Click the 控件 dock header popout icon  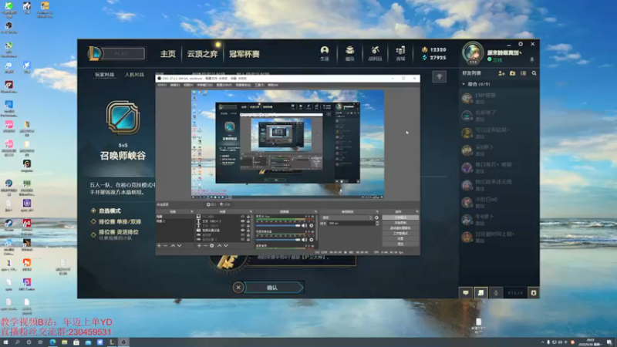click(x=416, y=211)
